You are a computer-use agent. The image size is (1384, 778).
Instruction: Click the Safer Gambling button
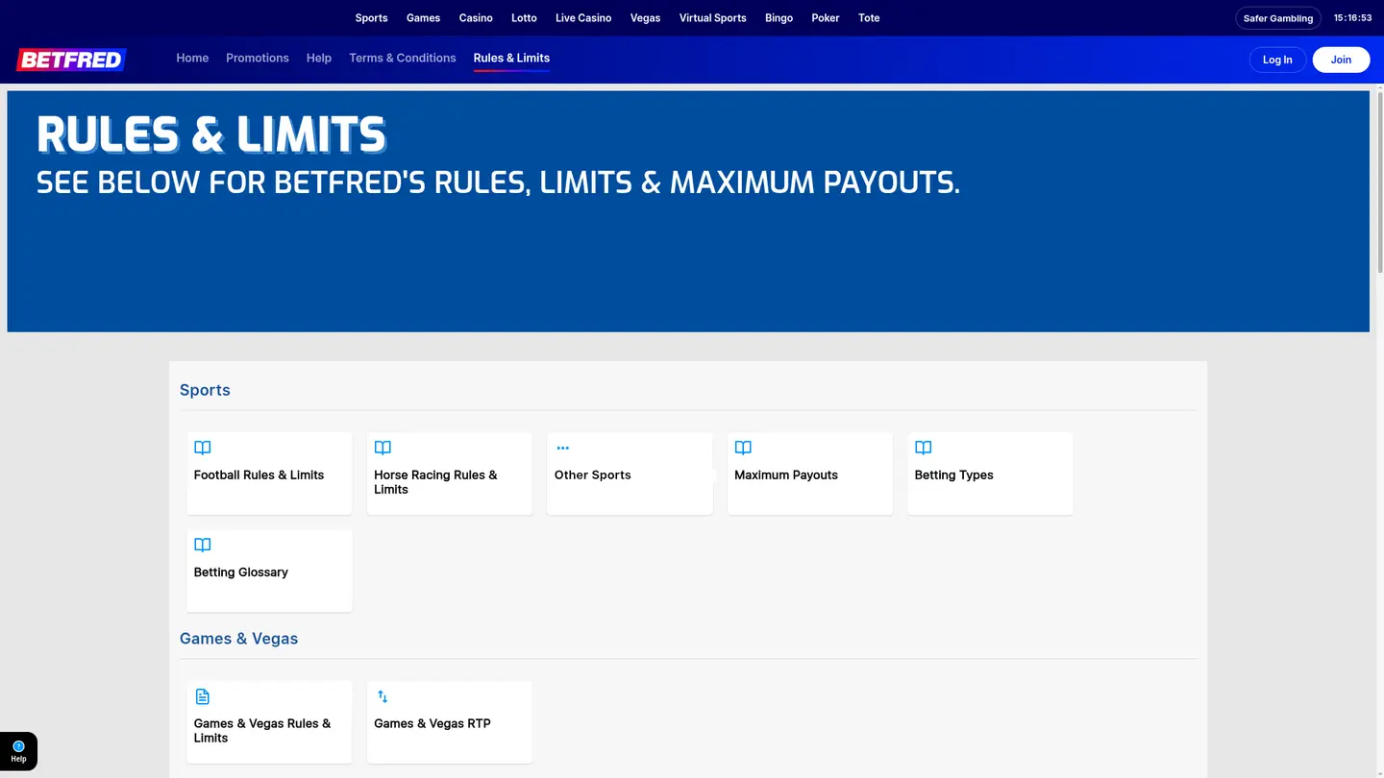click(x=1278, y=18)
